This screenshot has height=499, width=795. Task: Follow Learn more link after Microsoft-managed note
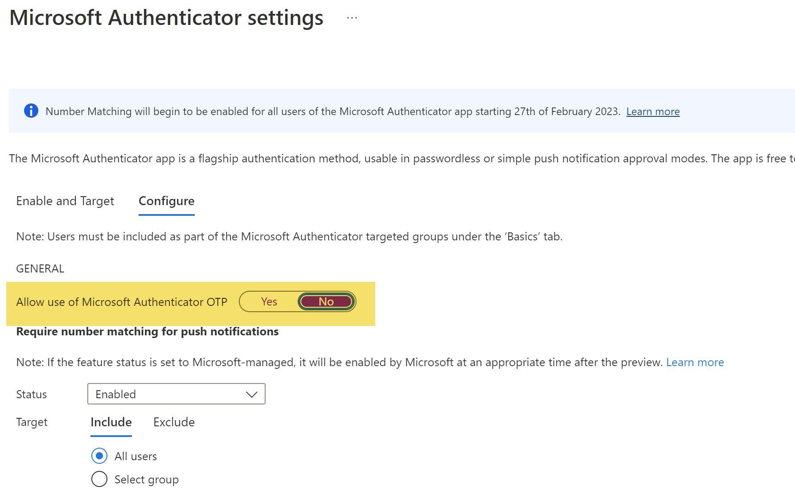click(x=695, y=362)
